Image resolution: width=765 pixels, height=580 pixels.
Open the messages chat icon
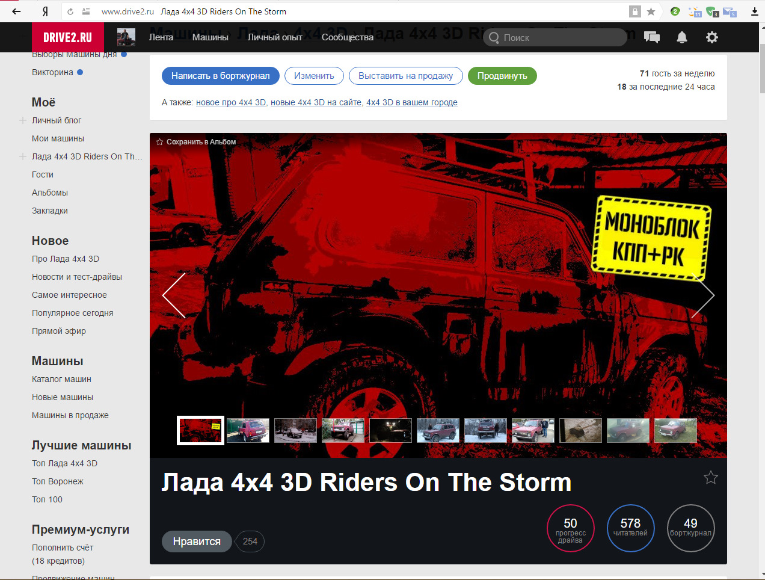coord(652,37)
